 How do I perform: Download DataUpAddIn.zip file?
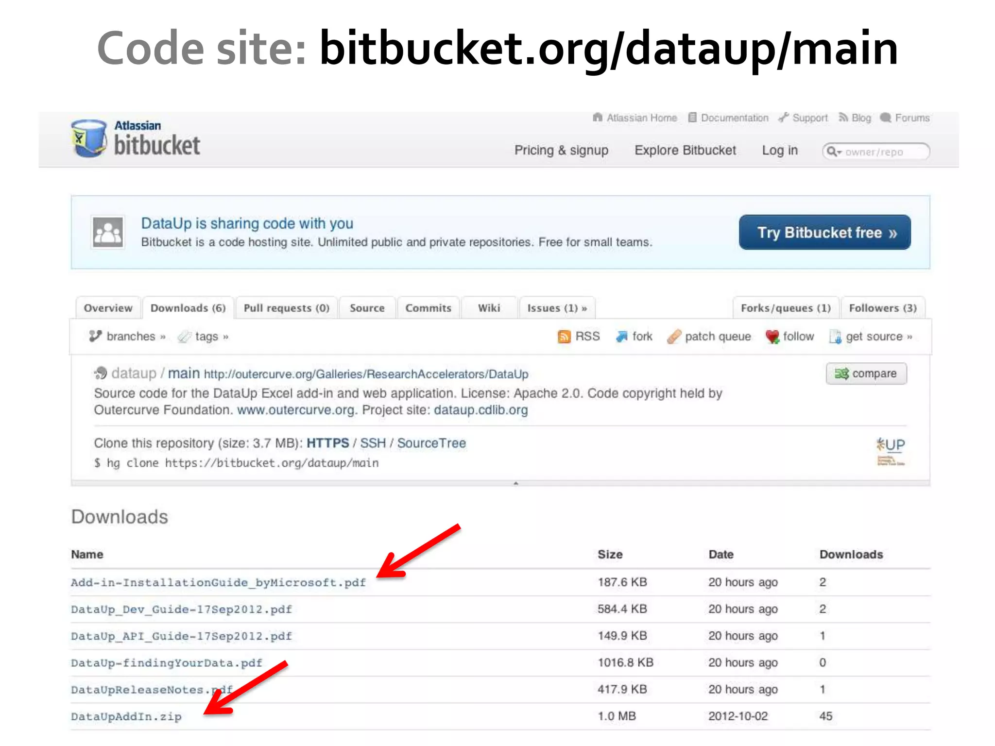pyautogui.click(x=126, y=716)
